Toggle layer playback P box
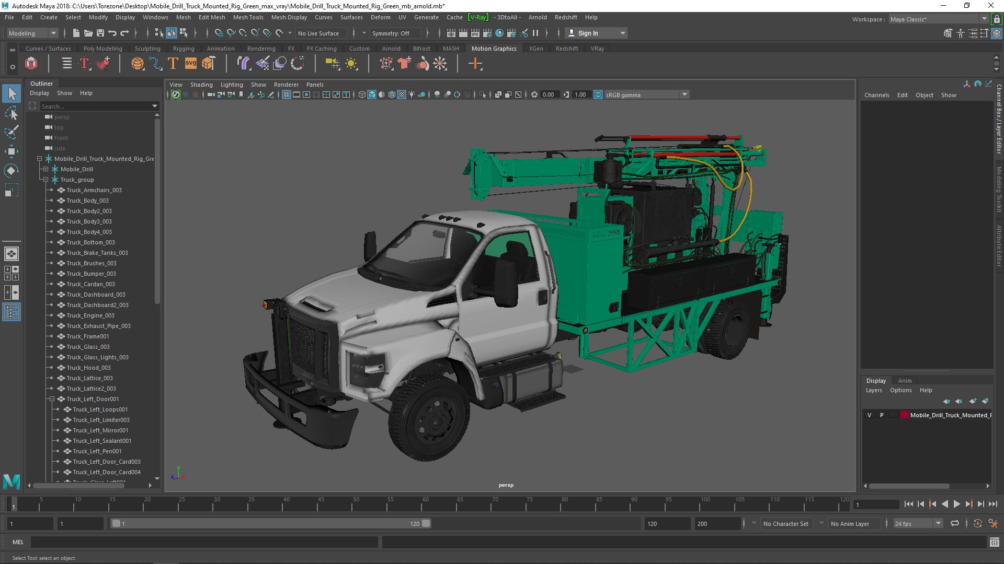 pos(882,415)
